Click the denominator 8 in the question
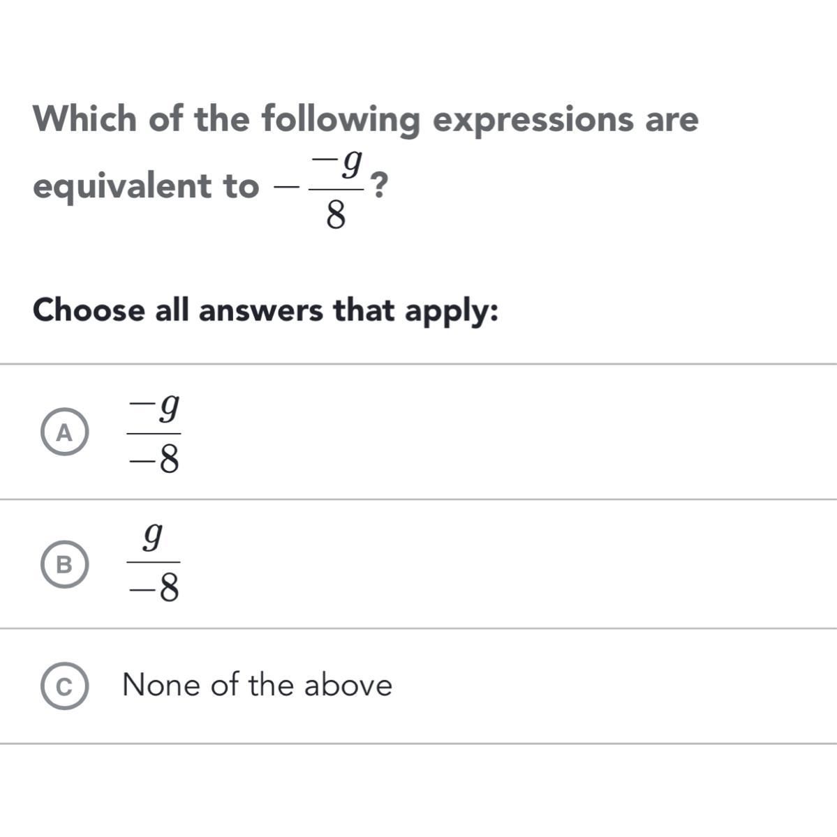Screen dimensions: 837x837 [x=336, y=218]
